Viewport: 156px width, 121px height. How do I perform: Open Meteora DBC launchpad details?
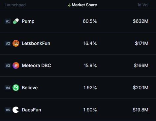[x=36, y=65]
